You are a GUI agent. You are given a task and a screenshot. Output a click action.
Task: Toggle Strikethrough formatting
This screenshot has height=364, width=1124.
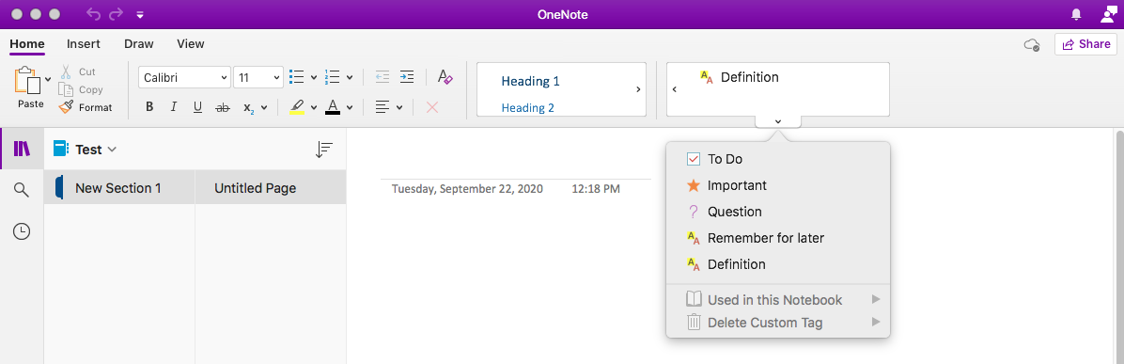223,107
